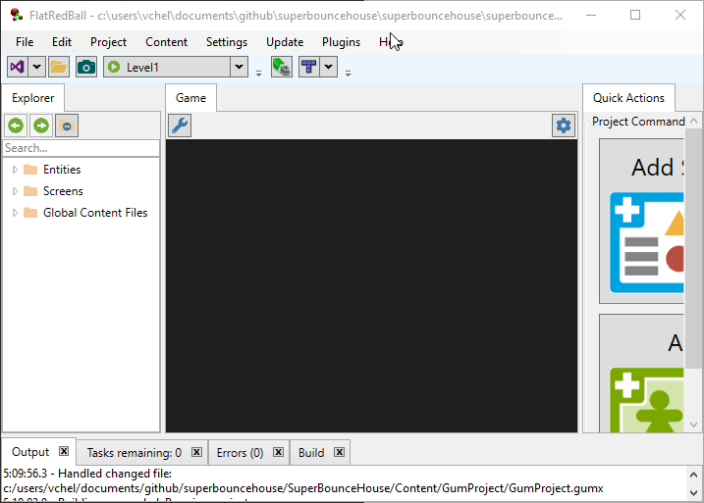Image resolution: width=704 pixels, height=503 pixels.
Task: Open the Settings menu
Action: click(226, 42)
